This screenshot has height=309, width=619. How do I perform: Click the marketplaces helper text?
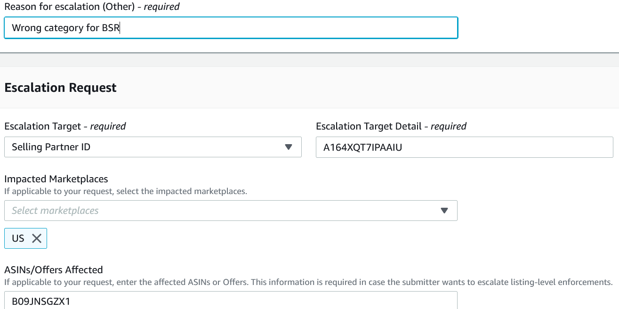click(126, 191)
